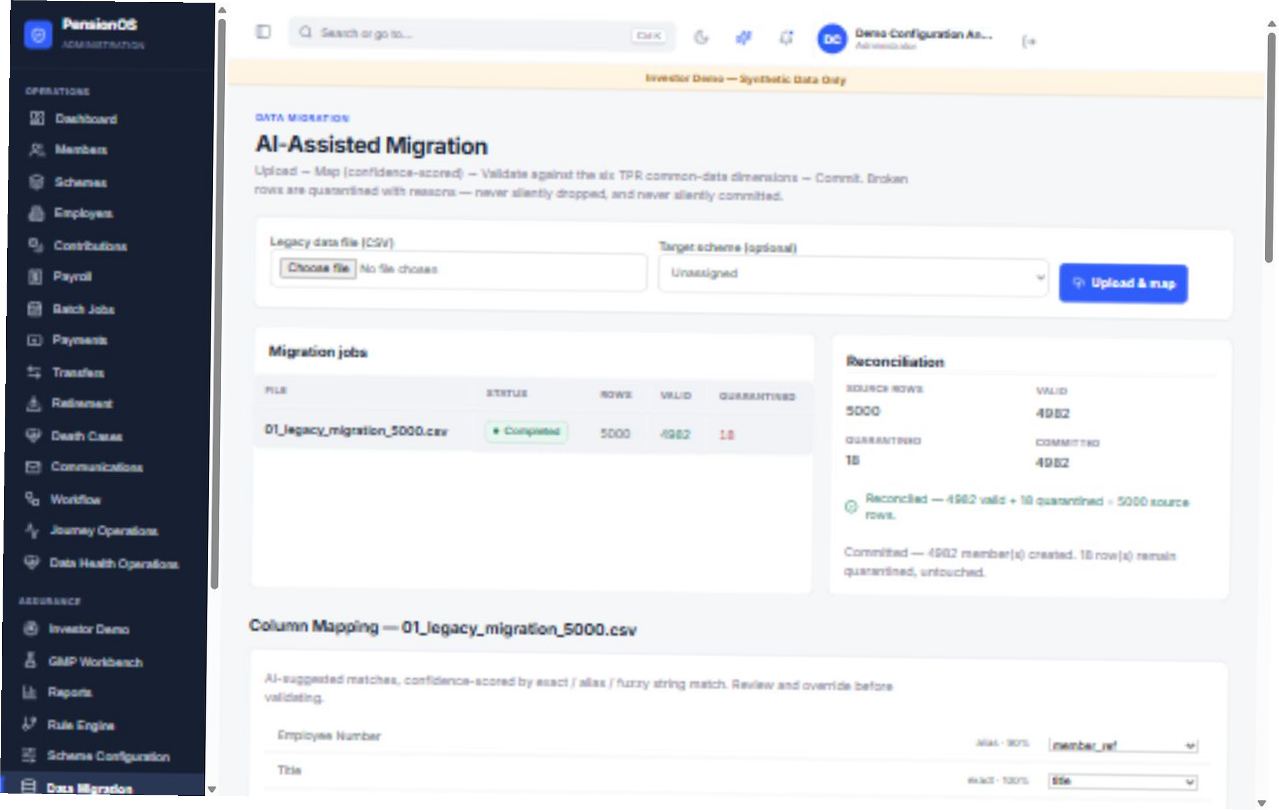Click the Upload & map button
The image size is (1279, 810).
coord(1123,283)
